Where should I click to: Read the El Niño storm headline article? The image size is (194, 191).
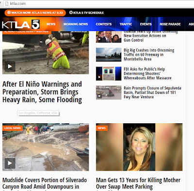tap(42, 92)
